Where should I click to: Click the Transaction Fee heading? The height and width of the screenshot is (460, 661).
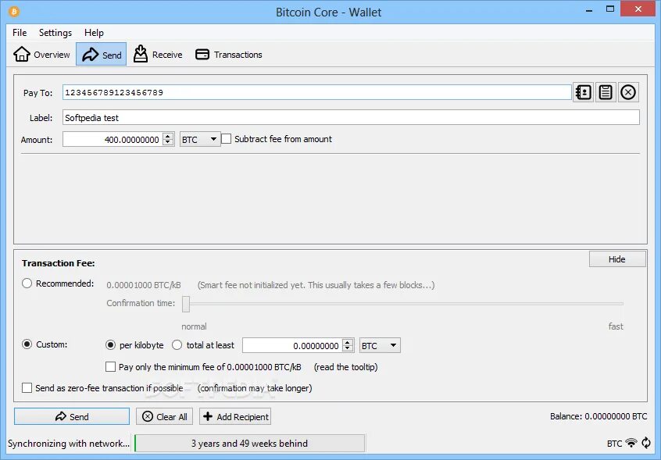click(58, 263)
